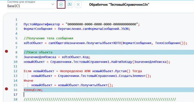Click ПолучитьОбъектXDTO method call
The height and width of the screenshot is (102, 194).
coord(104,43)
